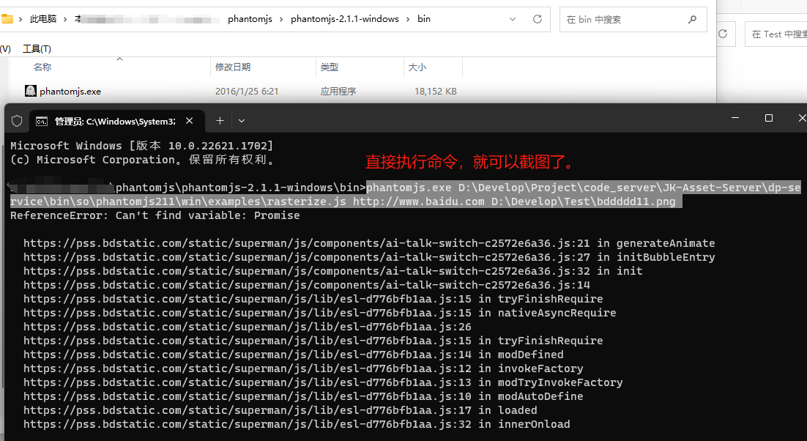Screen dimensions: 807x441
Task: Open the 工具(T) menu
Action: click(37, 49)
